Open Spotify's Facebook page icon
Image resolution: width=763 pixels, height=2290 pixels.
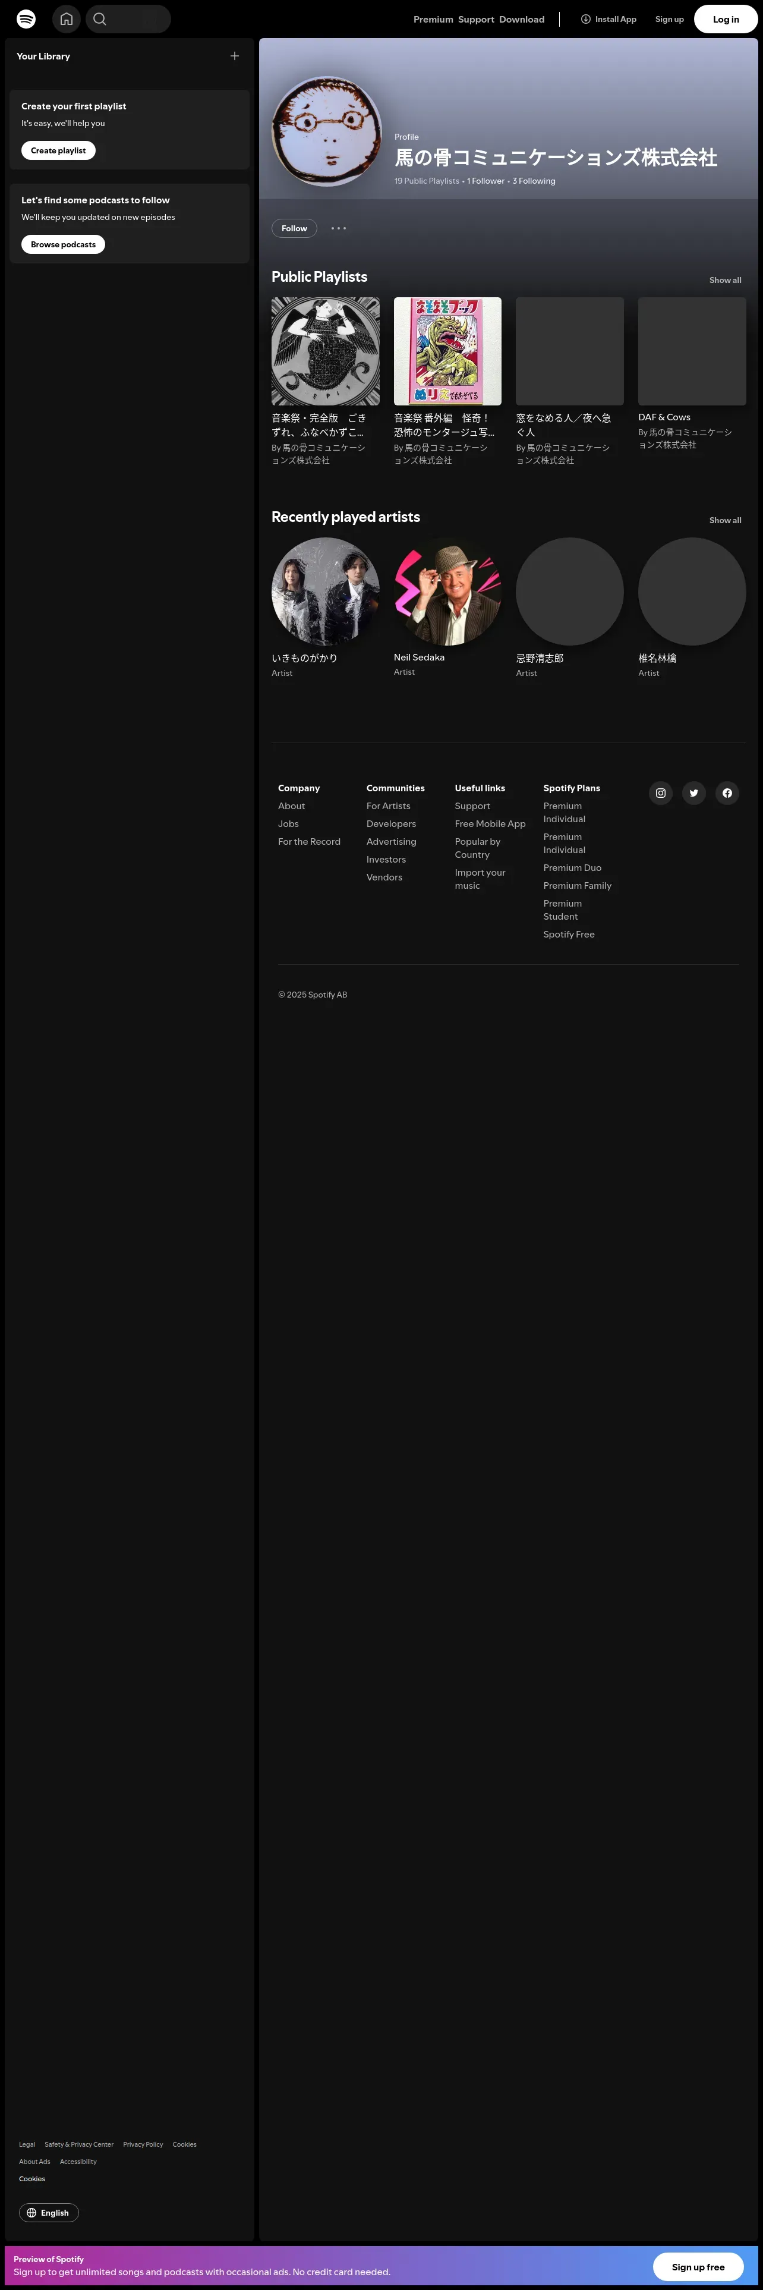click(727, 793)
